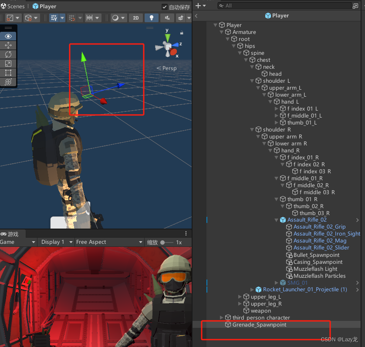This screenshot has height=347, width=365.
Task: Adjust the 缩放 scale slider
Action: click(x=167, y=243)
